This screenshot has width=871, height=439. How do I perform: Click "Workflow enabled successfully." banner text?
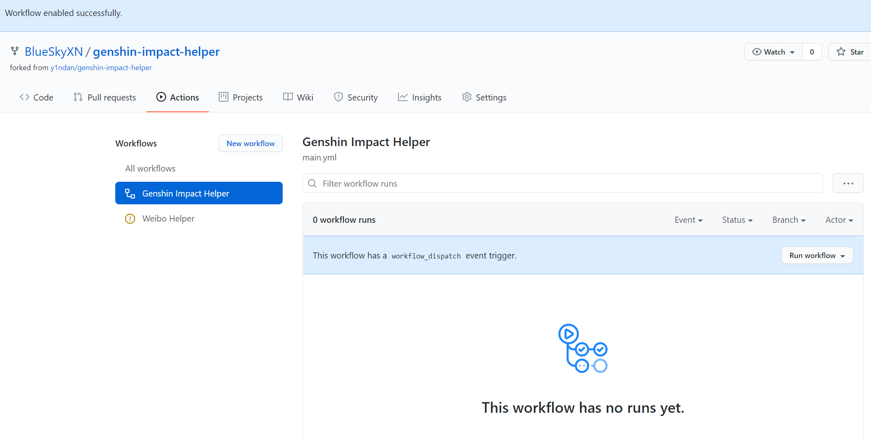coord(64,13)
